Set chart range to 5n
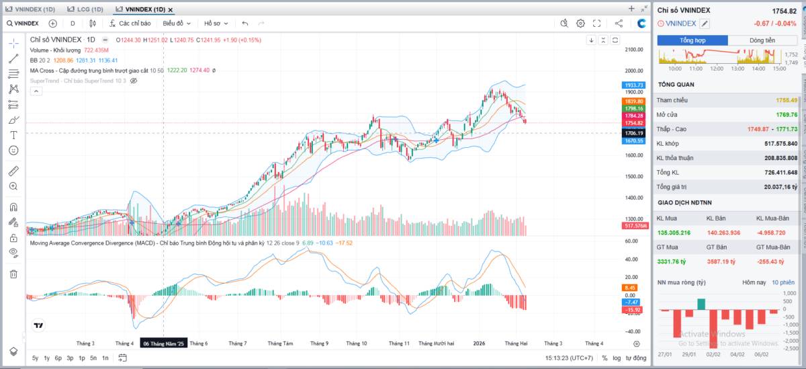 pyautogui.click(x=93, y=358)
